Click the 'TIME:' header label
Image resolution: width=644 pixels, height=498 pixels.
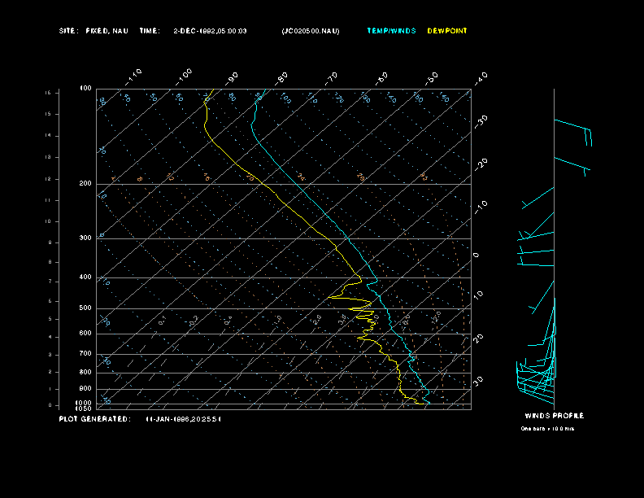click(150, 31)
